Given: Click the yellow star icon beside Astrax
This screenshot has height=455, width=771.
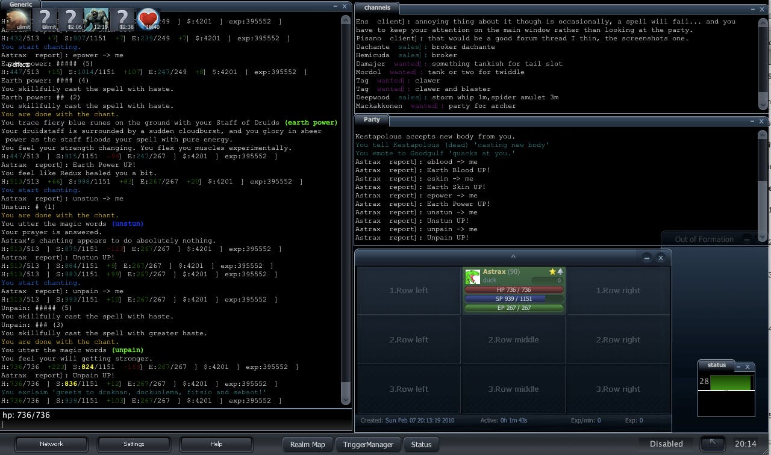Looking at the screenshot, I should click(552, 272).
